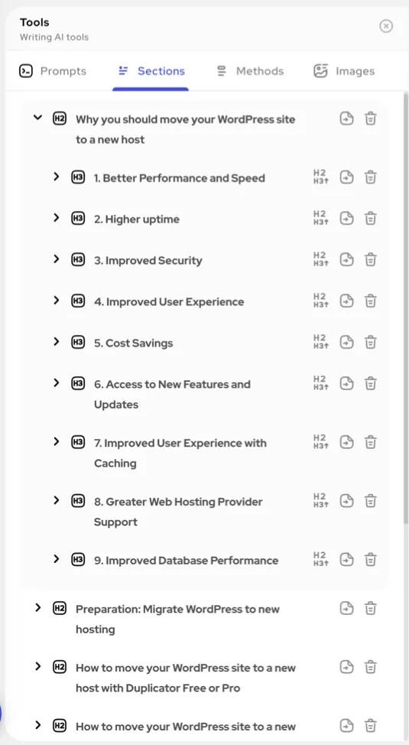Delete the 'Preparation: Migrate WordPress' section
The height and width of the screenshot is (745, 409).
coord(371,608)
